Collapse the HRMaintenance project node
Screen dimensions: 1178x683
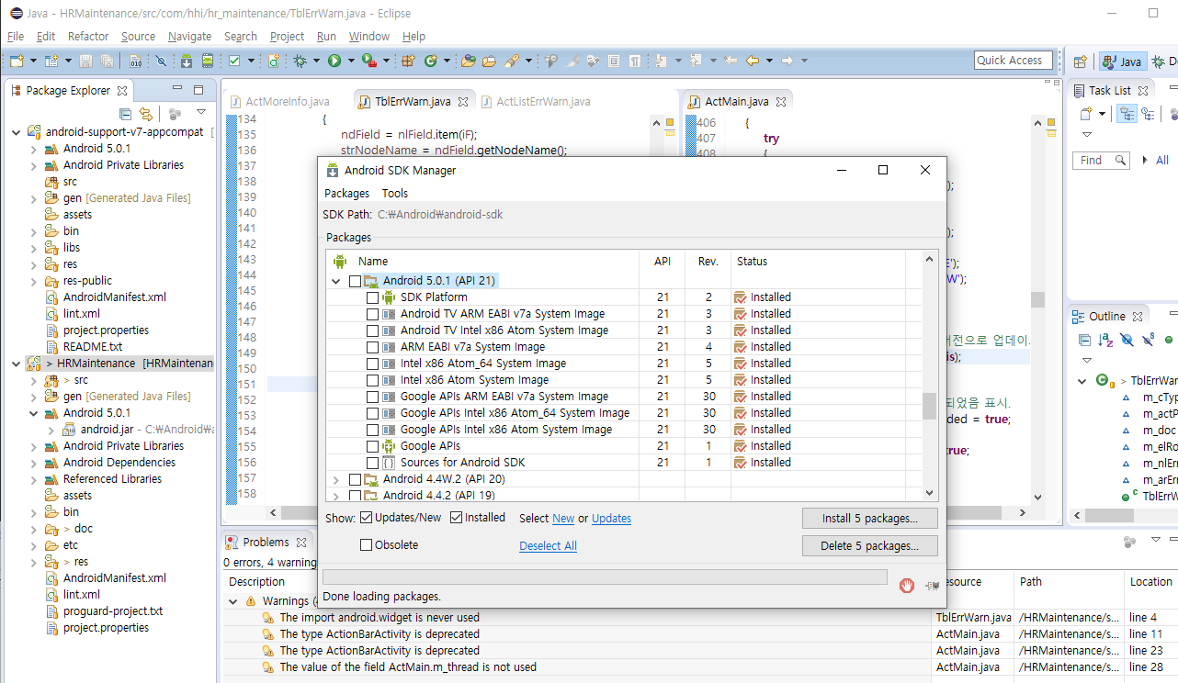tap(15, 364)
